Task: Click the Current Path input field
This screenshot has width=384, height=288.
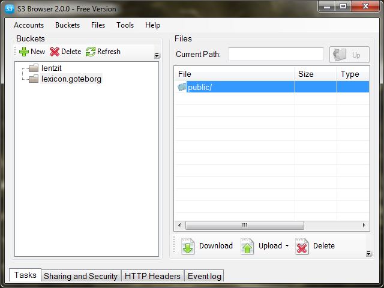Action: [x=275, y=55]
